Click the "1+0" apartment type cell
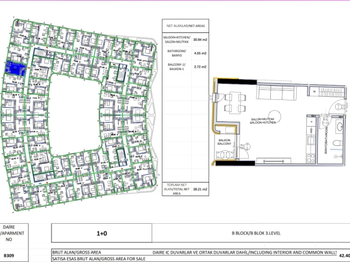The height and width of the screenshot is (262, 350). (101, 233)
